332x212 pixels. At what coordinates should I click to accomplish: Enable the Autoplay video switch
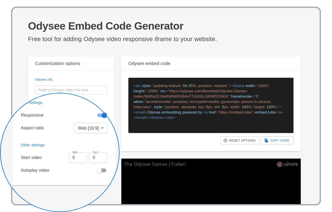pos(101,170)
